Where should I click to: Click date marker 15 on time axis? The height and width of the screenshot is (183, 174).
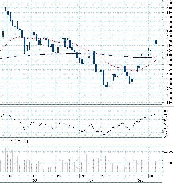tap(58, 176)
